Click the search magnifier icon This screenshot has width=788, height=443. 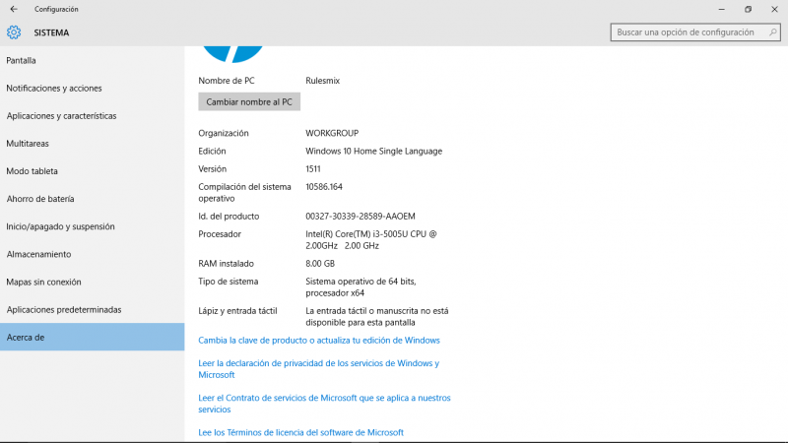(x=773, y=32)
